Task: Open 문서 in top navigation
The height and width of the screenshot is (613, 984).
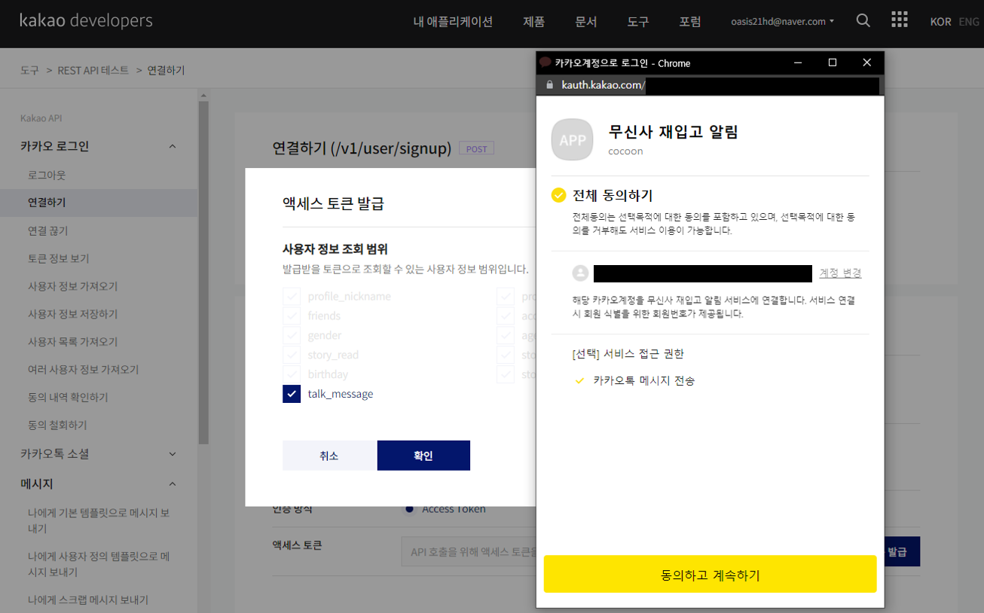Action: tap(585, 21)
